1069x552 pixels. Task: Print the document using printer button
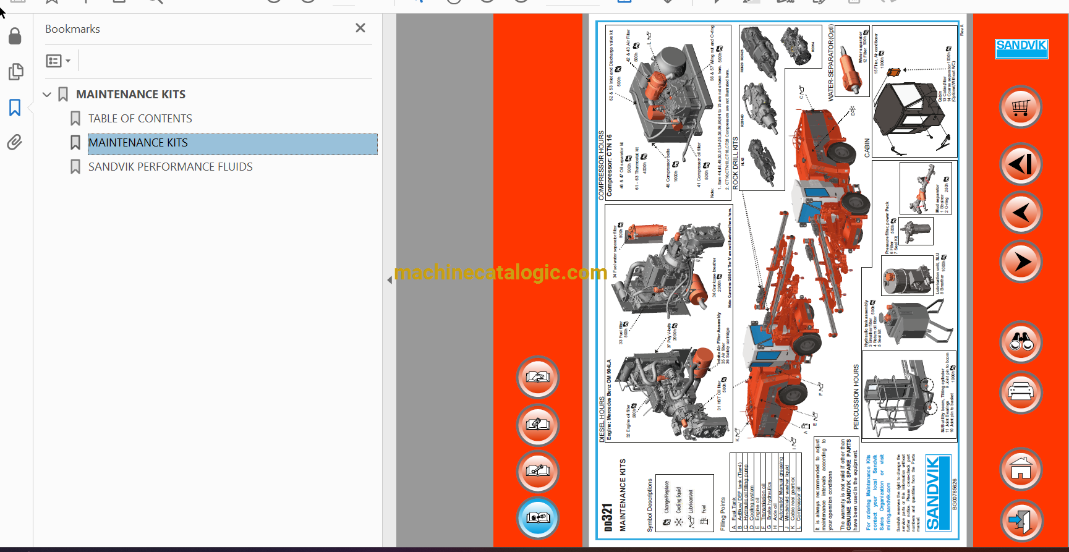point(1021,392)
